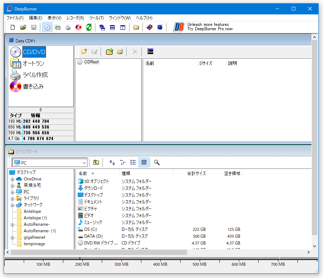Click the Autorun toolbar icon
Screen dimensions: 323x278
coord(58,27)
